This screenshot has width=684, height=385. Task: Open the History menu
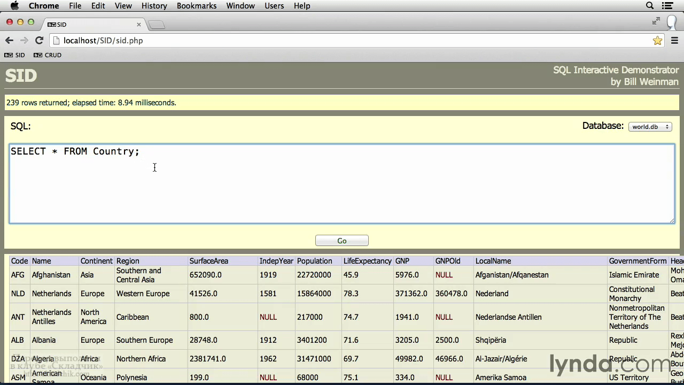point(154,6)
